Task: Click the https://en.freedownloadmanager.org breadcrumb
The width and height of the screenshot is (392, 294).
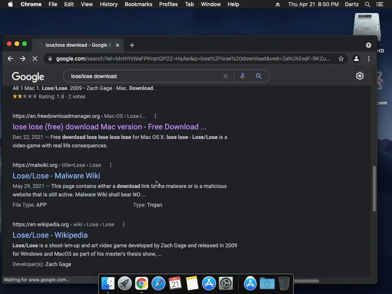Action: (56, 116)
